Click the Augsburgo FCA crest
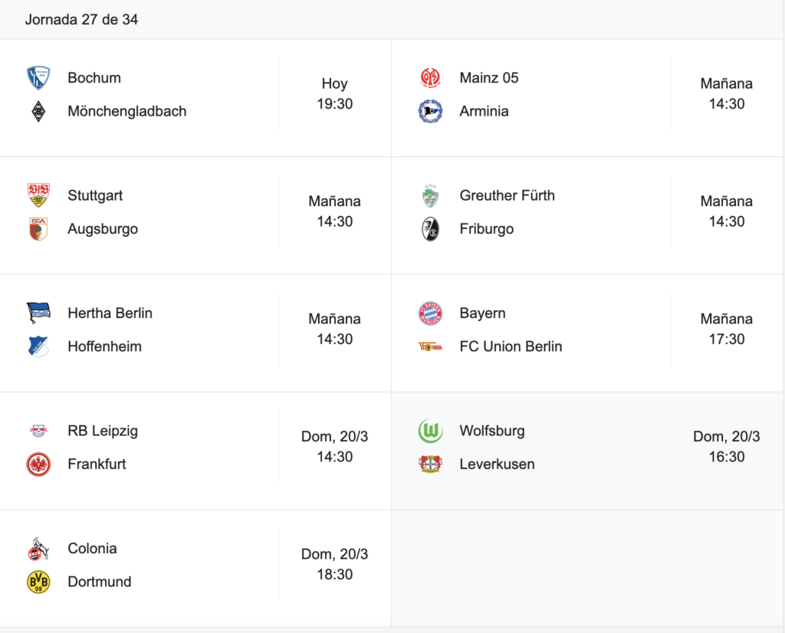 tap(38, 229)
